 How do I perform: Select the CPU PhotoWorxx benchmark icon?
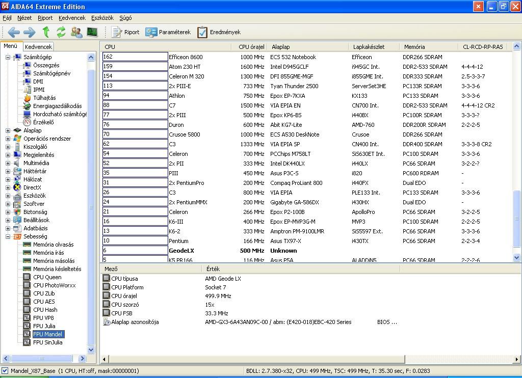[x=27, y=285]
